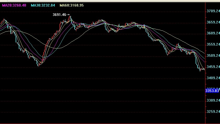Click the 3409.24 axis price label
Screen dimensions: 220x124
(213, 78)
